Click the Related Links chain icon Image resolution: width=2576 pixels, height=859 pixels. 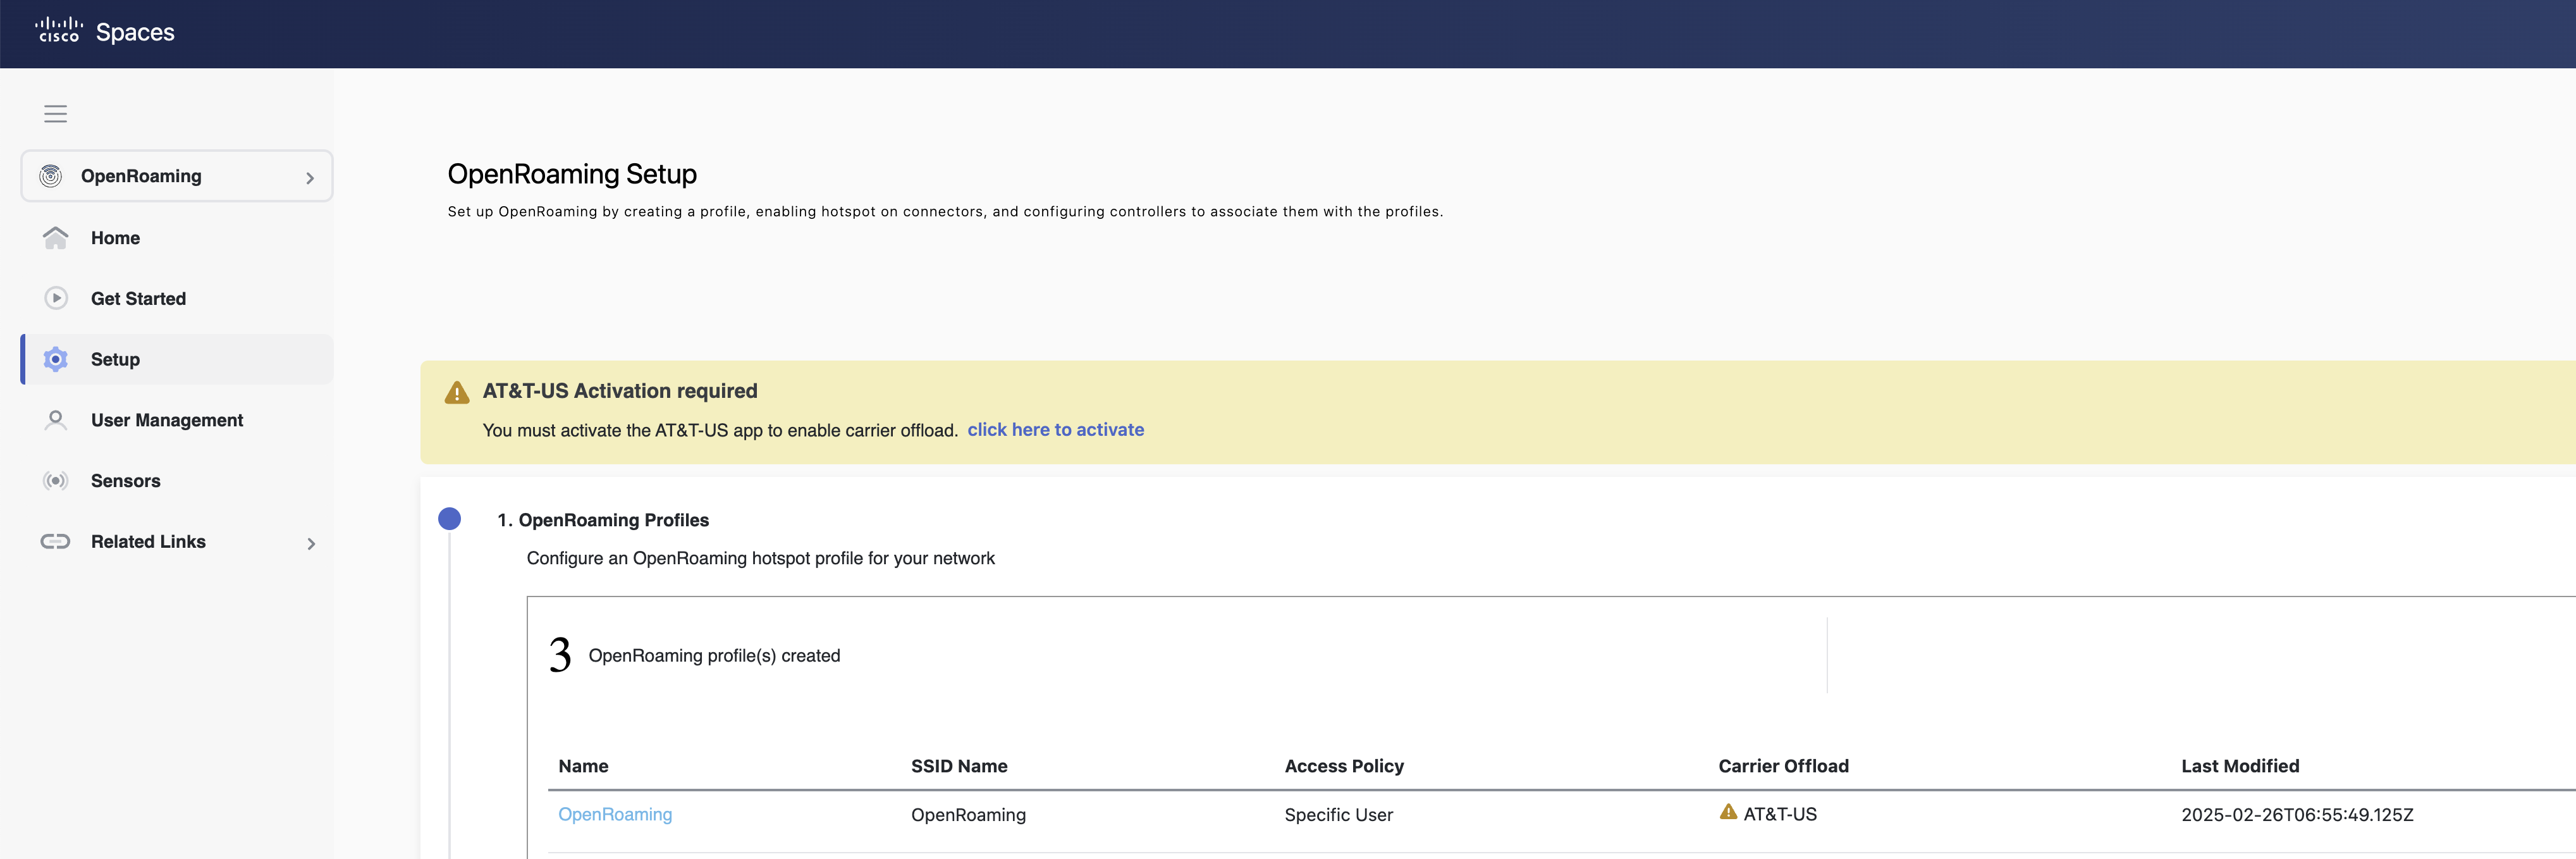tap(55, 541)
